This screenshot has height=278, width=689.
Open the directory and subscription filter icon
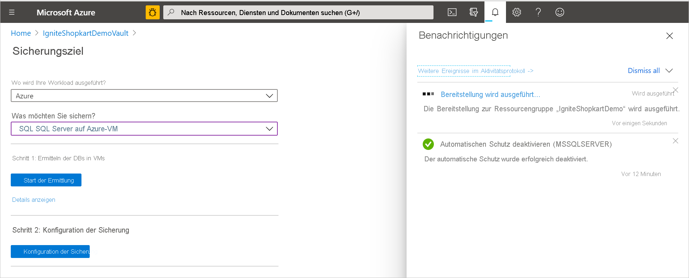point(474,13)
